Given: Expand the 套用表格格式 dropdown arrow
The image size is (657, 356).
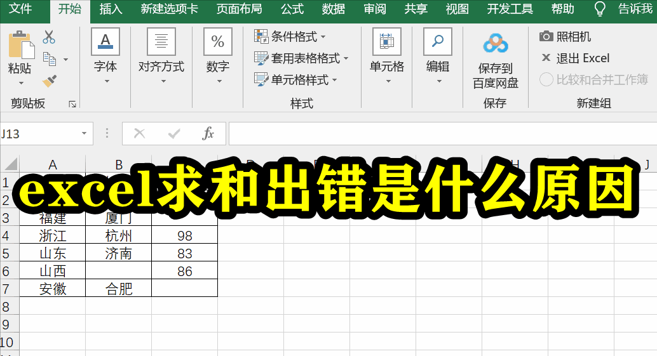Looking at the screenshot, I should [x=346, y=58].
